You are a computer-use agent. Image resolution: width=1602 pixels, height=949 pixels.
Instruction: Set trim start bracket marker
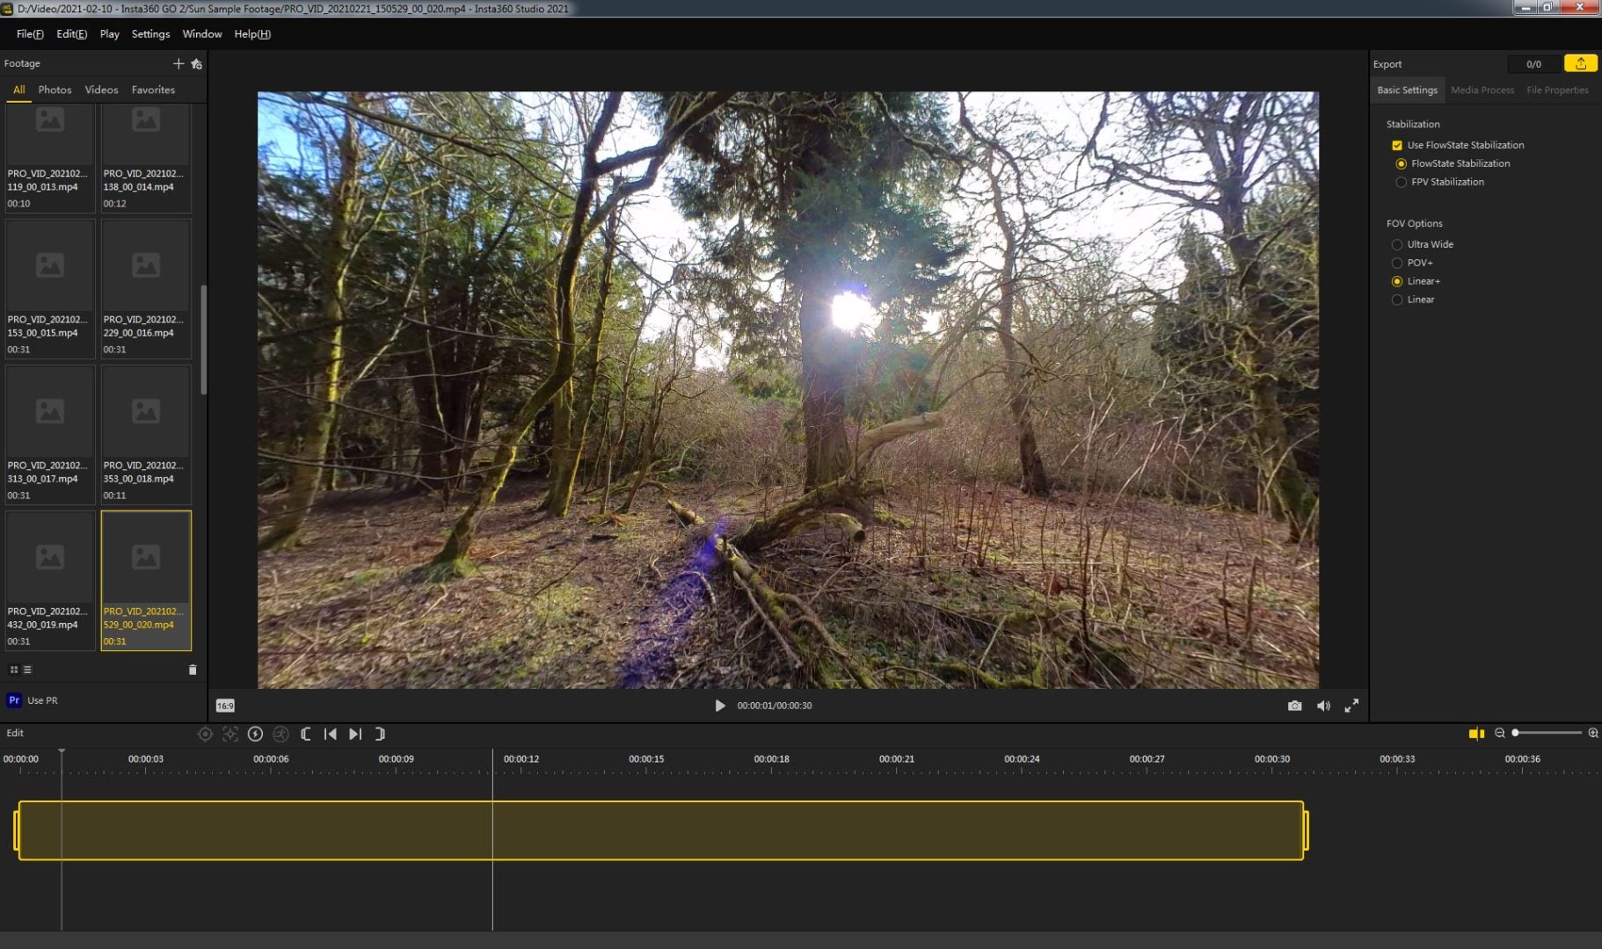click(305, 734)
